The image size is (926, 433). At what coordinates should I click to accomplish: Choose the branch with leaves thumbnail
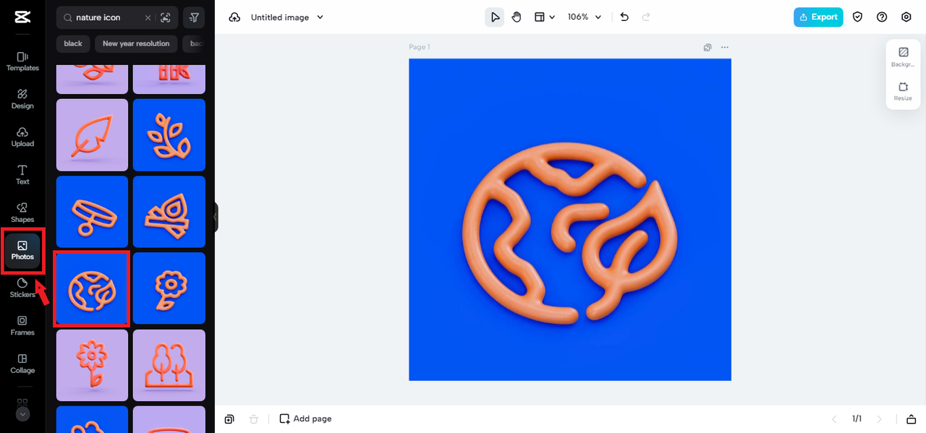pos(169,135)
